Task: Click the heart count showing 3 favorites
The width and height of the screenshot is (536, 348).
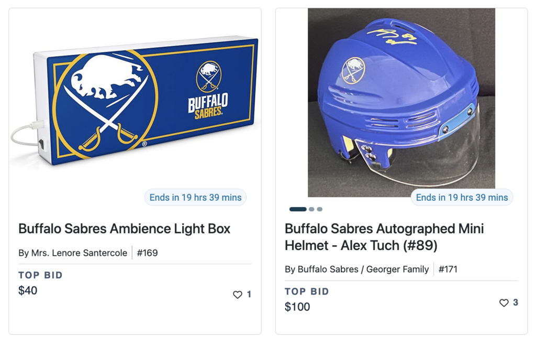Action: [515, 302]
